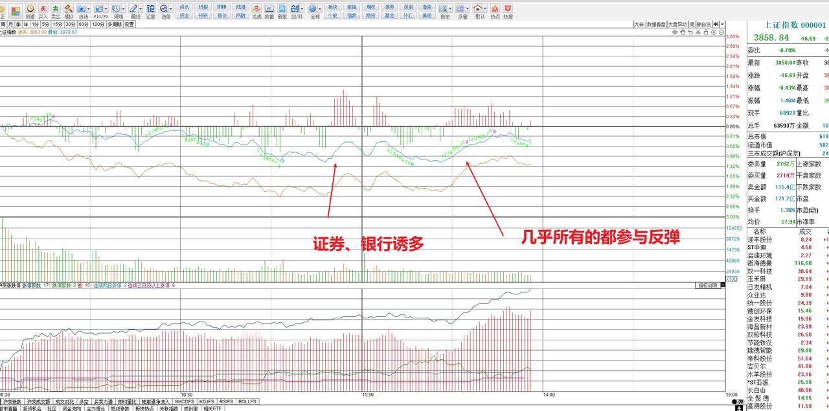Open the 数据看盘 tab
Screen dimensions: 829x411
pyautogui.click(x=656, y=24)
